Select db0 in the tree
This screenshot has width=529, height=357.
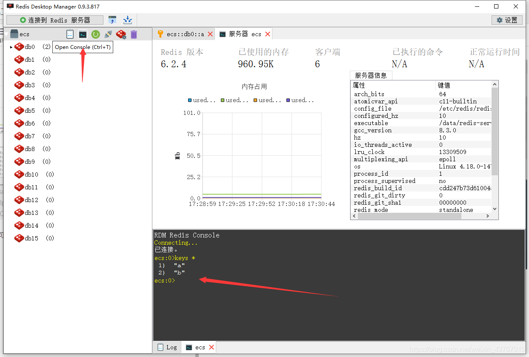point(30,47)
